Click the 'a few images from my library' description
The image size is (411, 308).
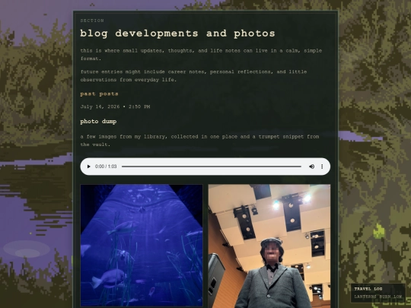click(x=199, y=141)
